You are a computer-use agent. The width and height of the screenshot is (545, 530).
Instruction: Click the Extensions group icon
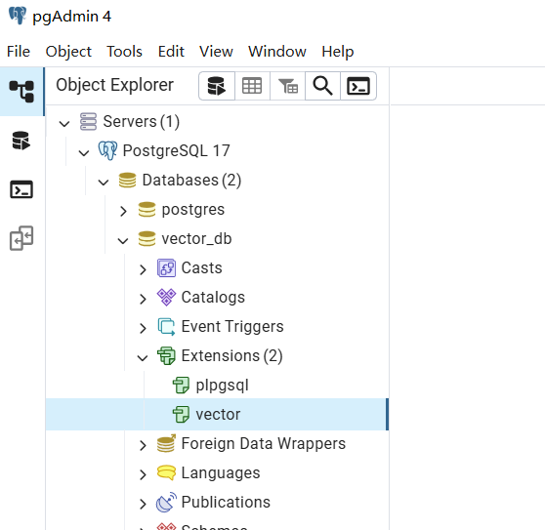click(x=166, y=356)
